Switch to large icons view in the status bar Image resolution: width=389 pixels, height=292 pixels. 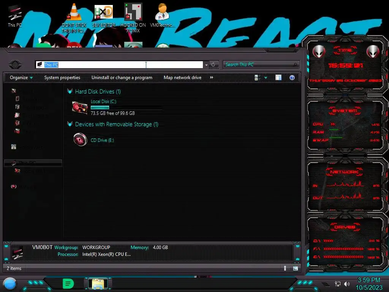296,268
